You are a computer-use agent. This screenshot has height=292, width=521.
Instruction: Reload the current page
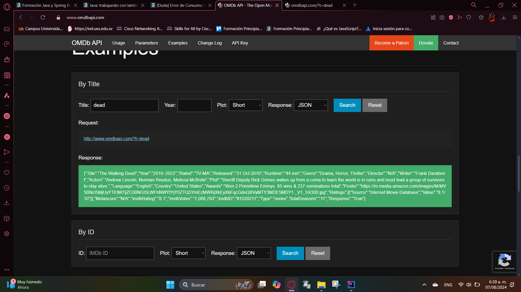click(x=43, y=17)
